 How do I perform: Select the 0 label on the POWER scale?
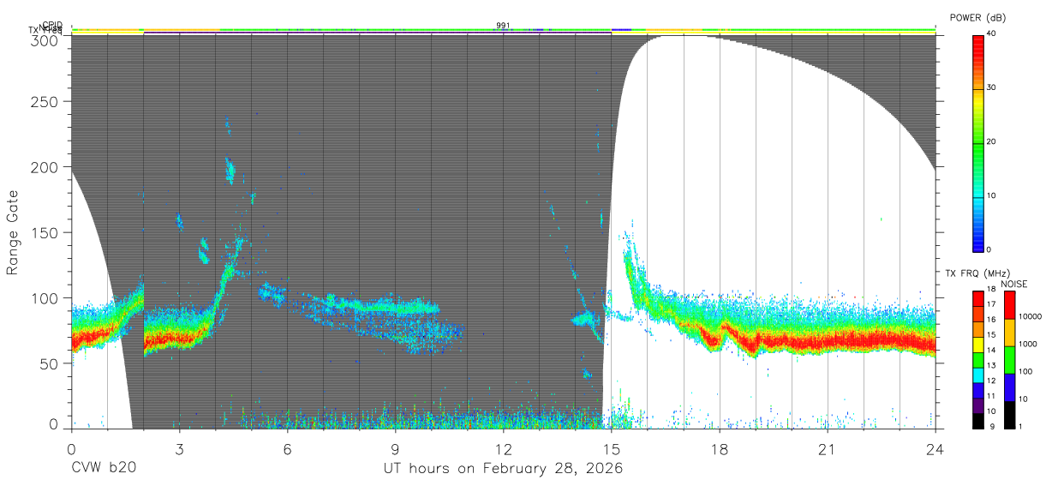[989, 250]
